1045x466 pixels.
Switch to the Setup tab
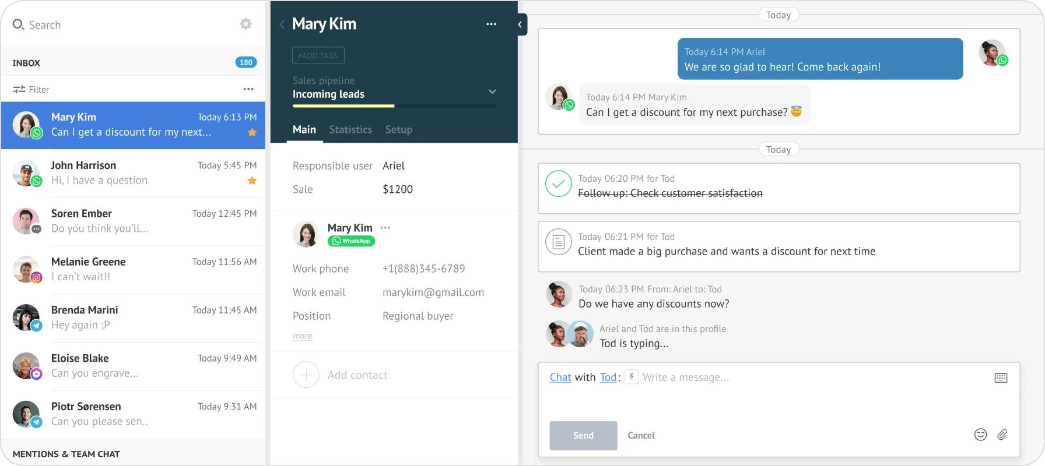click(399, 130)
